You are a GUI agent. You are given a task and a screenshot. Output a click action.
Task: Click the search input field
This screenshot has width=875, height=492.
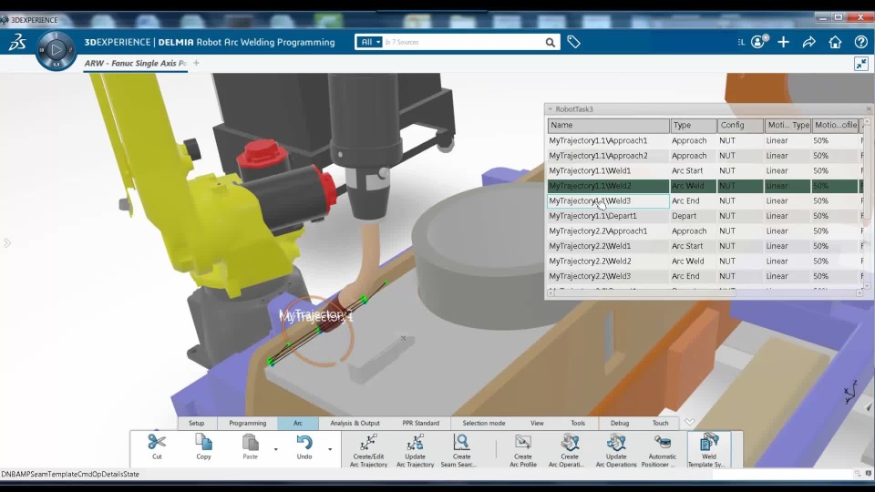[x=463, y=43]
